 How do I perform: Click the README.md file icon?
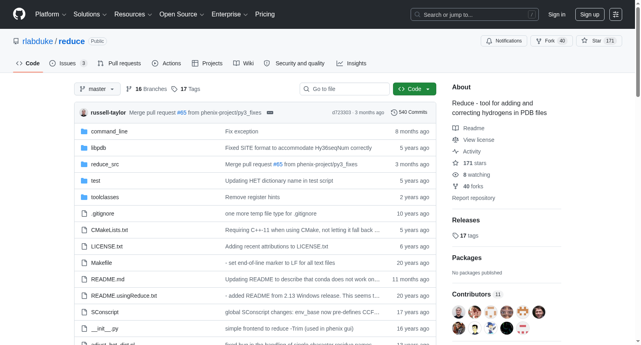click(84, 279)
